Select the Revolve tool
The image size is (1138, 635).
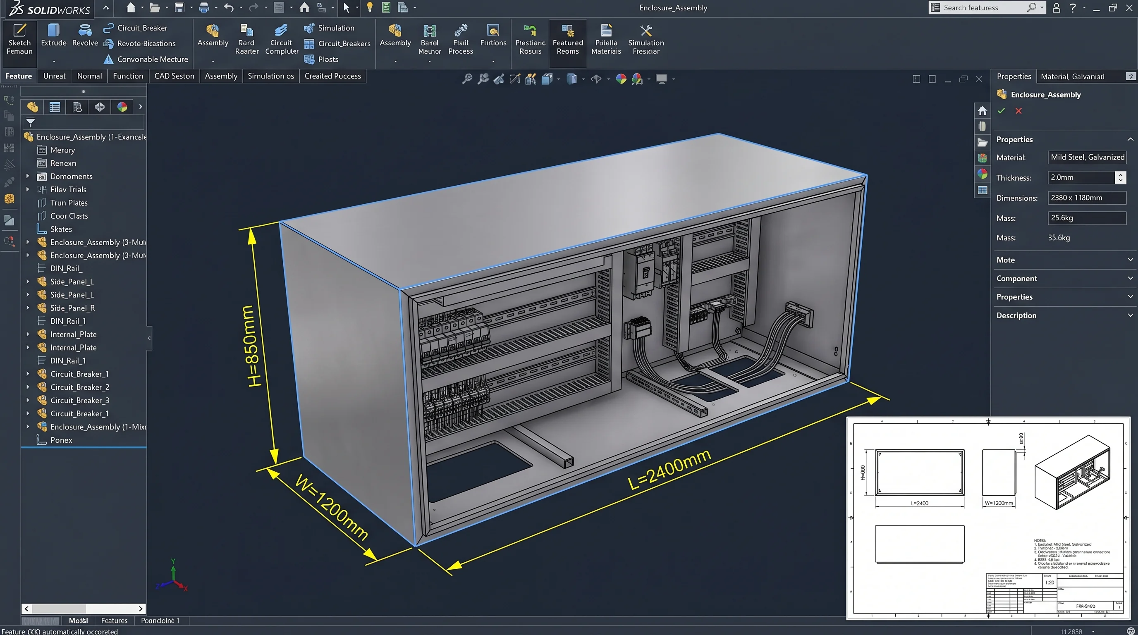click(x=85, y=35)
